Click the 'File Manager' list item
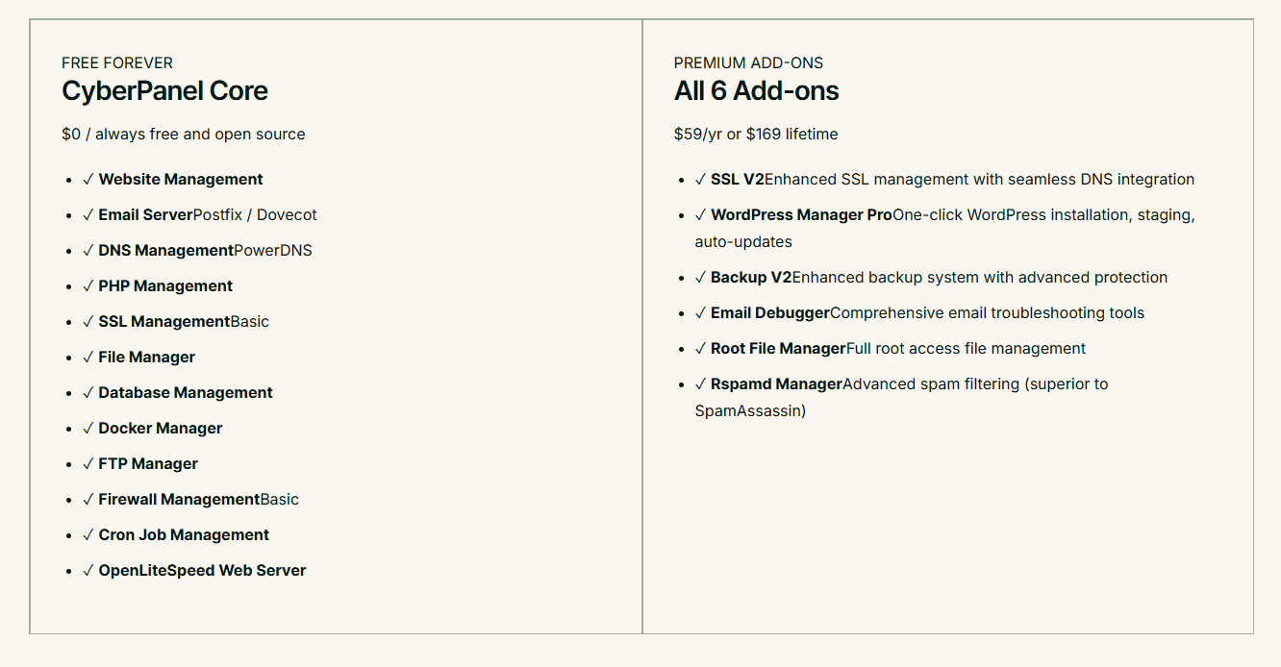1281x667 pixels. coord(138,358)
